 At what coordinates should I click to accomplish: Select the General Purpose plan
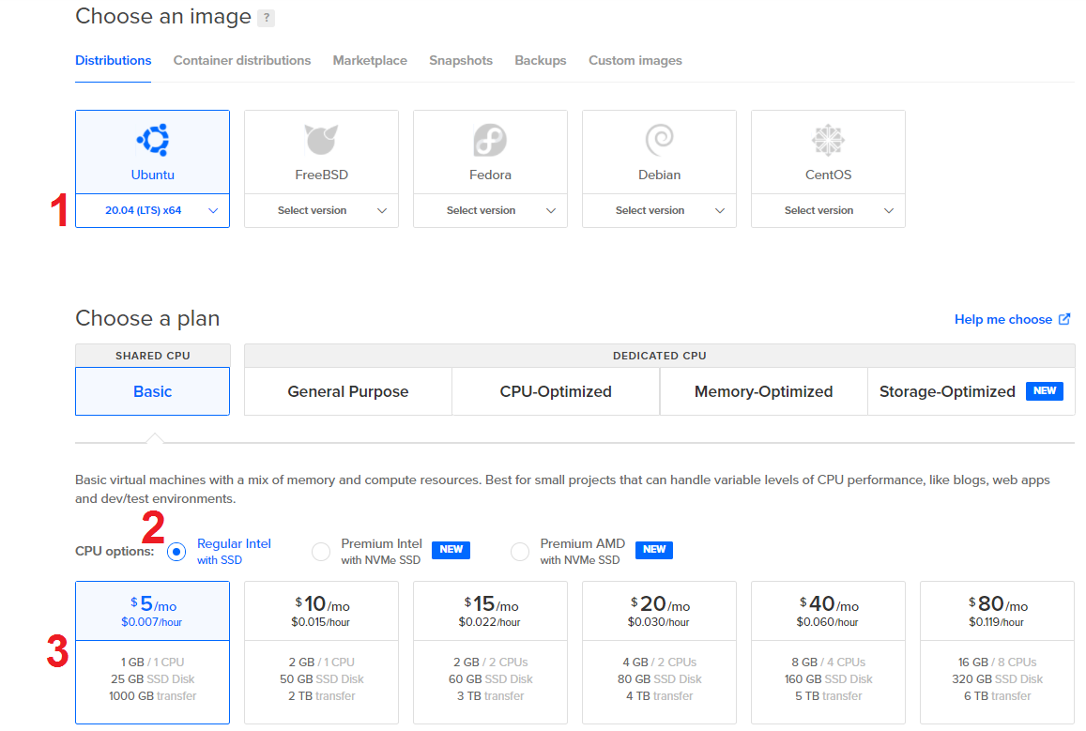(348, 391)
